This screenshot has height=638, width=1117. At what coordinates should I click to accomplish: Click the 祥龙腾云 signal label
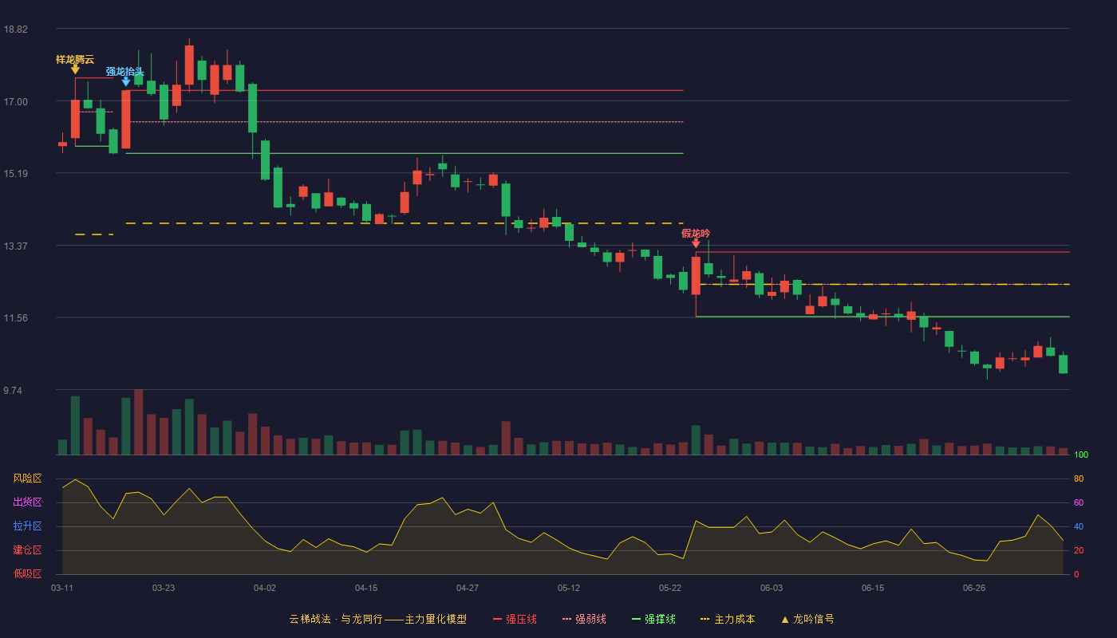pos(75,59)
